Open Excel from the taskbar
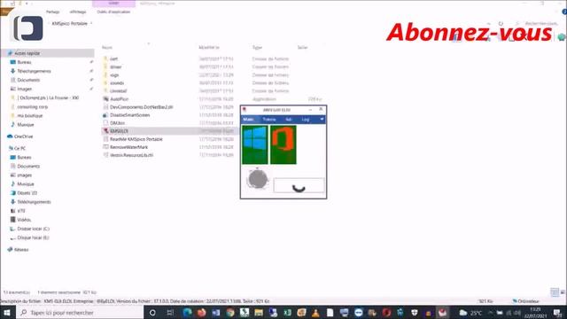 [x=287, y=313]
